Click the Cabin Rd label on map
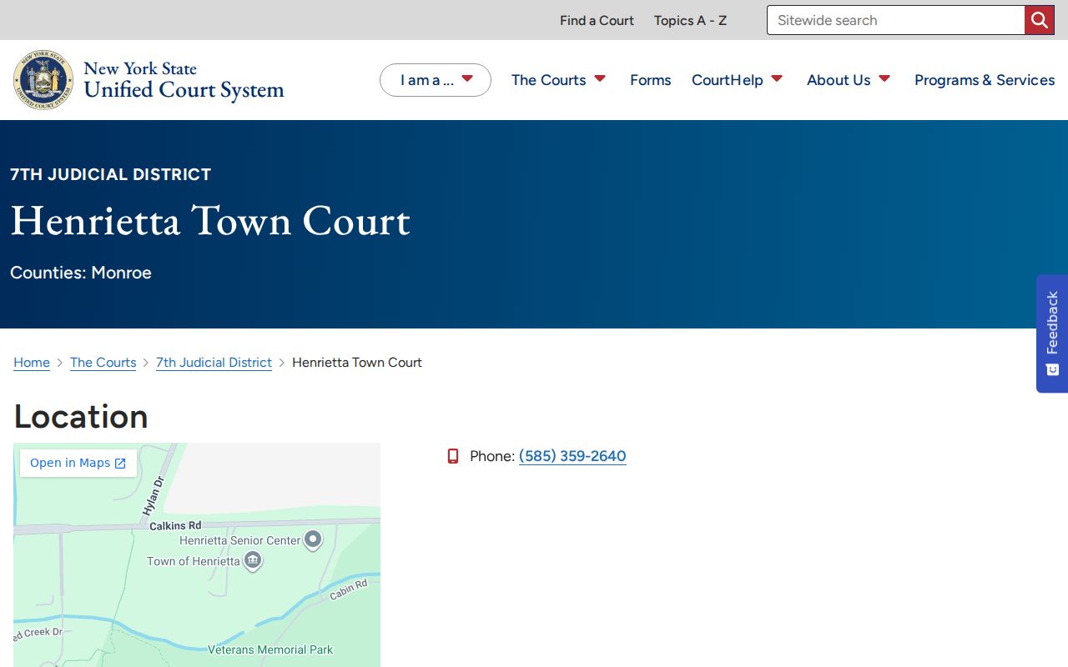 [349, 590]
